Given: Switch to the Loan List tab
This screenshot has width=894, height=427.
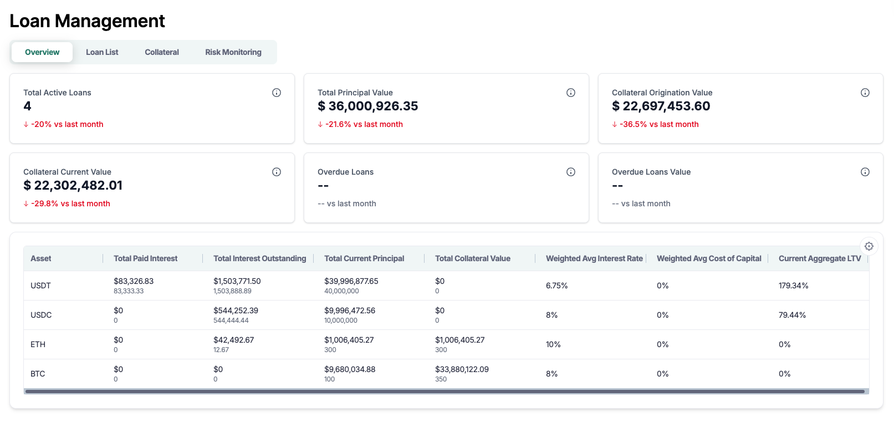Looking at the screenshot, I should (102, 52).
